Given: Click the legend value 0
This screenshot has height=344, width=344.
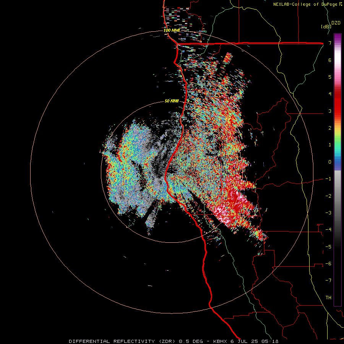Looking at the screenshot, I should (x=330, y=162).
